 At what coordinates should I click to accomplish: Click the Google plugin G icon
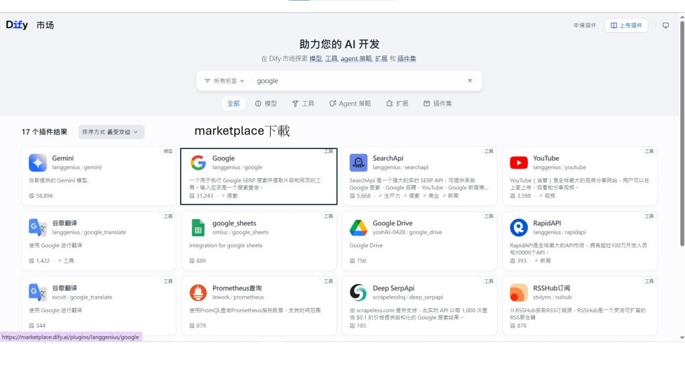(x=198, y=162)
